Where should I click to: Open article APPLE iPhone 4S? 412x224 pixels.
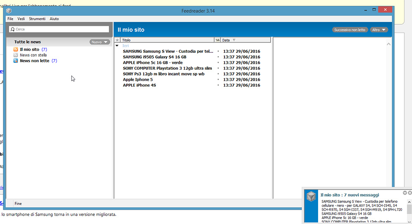click(x=139, y=85)
